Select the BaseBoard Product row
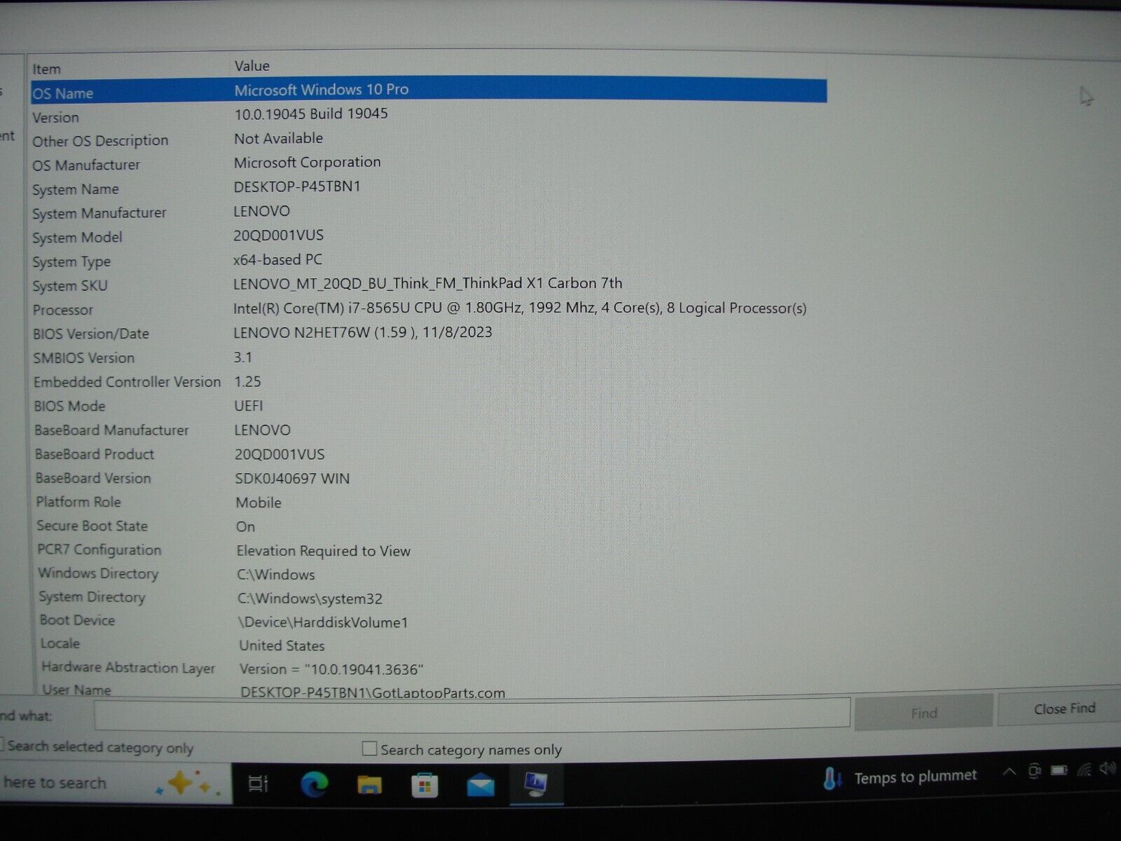The image size is (1121, 841). (x=95, y=454)
